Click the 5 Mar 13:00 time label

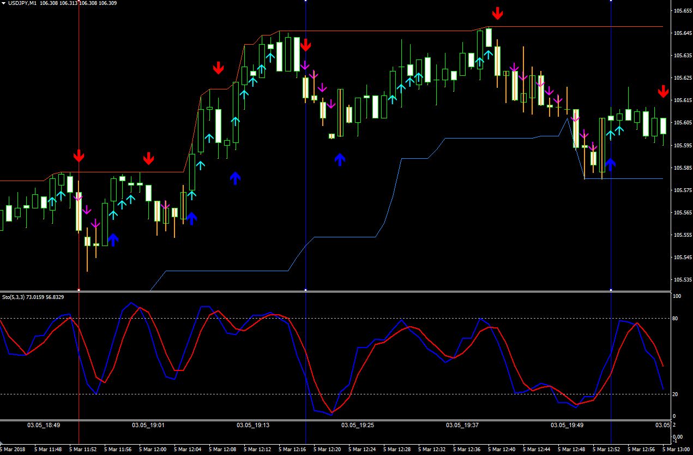tap(677, 450)
